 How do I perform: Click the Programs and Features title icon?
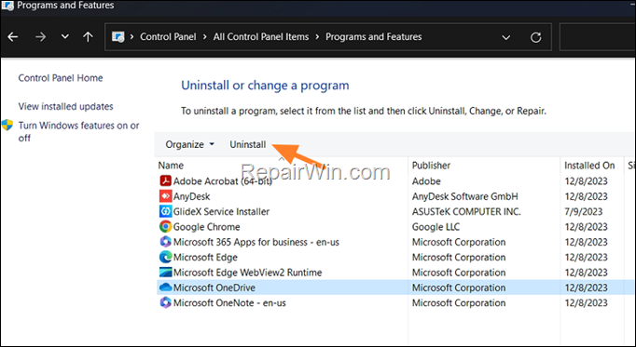click(7, 6)
